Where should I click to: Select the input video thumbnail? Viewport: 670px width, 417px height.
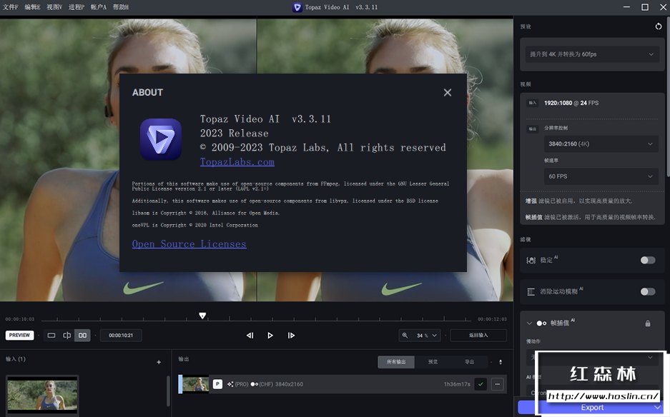click(x=42, y=395)
